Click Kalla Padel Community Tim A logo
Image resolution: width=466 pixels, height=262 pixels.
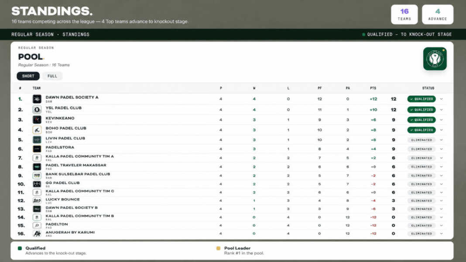(37, 158)
